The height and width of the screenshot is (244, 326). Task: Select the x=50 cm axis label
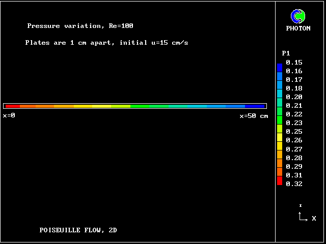tap(254, 116)
